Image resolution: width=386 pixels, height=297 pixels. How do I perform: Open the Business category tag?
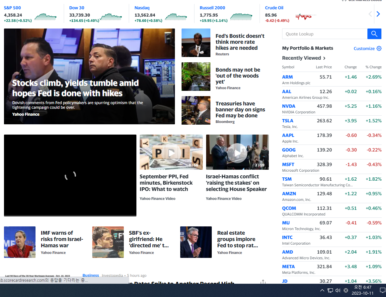tap(91, 275)
